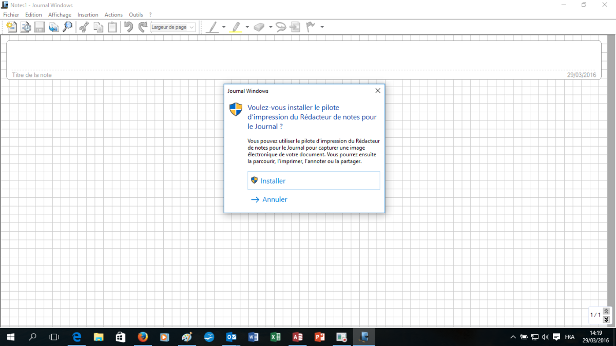Click the volume speaker tray icon
The width and height of the screenshot is (616, 346).
(x=545, y=337)
